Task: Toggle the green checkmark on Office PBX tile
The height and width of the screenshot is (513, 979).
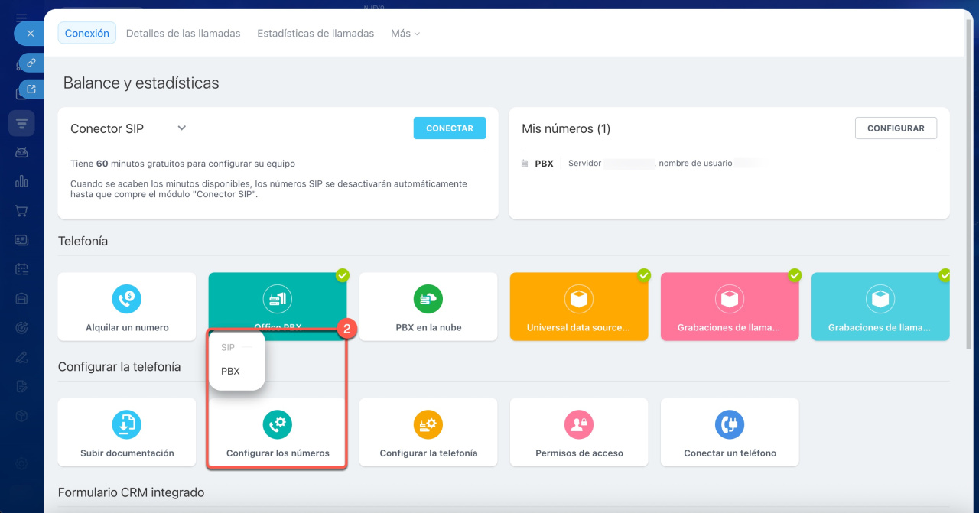Action: (x=343, y=274)
